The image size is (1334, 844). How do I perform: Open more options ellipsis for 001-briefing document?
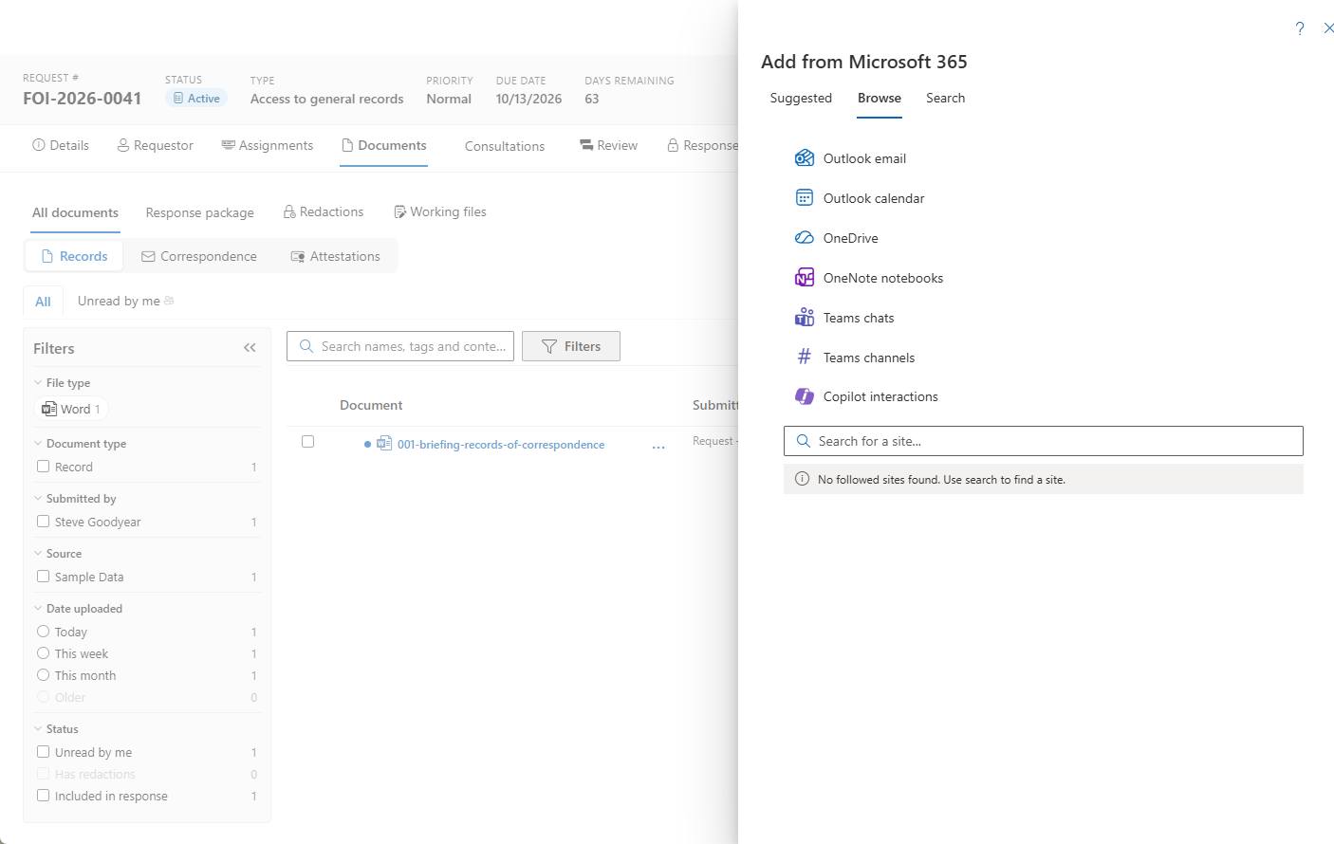coord(658,446)
